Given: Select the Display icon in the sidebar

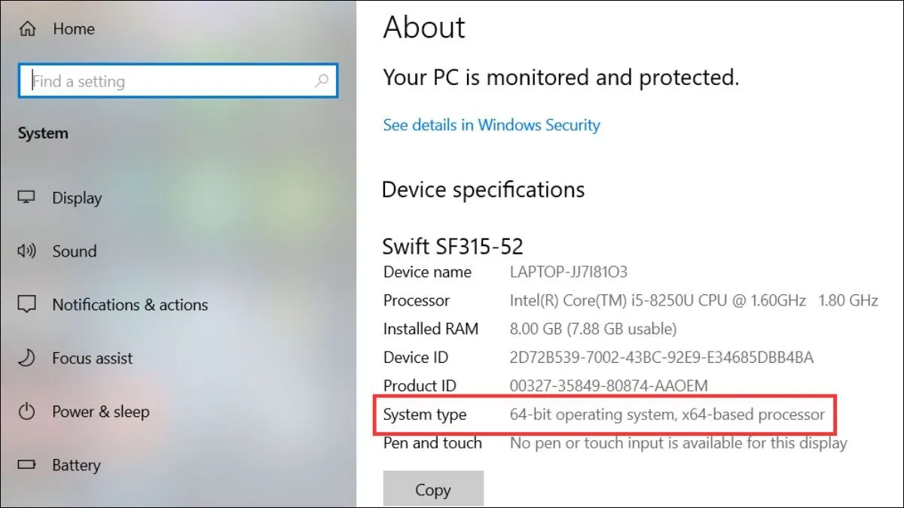Looking at the screenshot, I should 28,197.
